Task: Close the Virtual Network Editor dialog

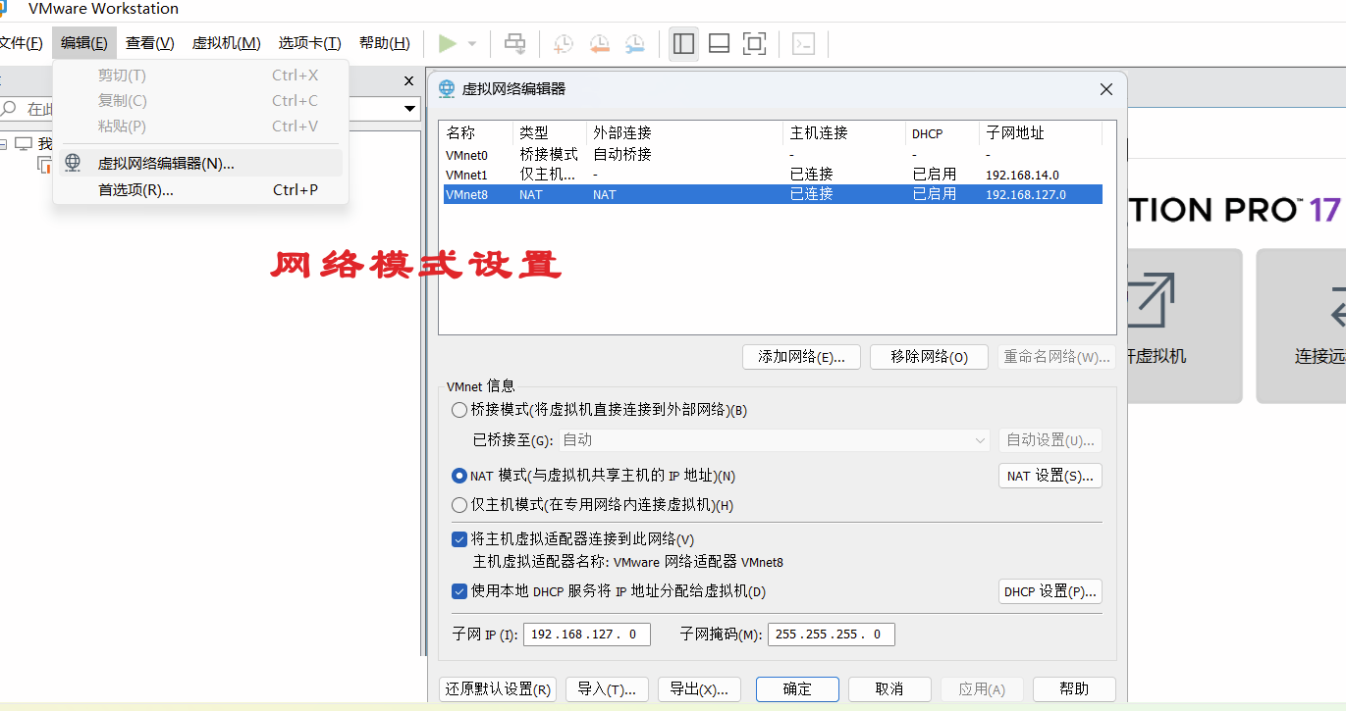Action: pyautogui.click(x=1106, y=89)
